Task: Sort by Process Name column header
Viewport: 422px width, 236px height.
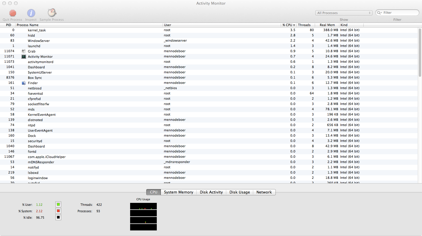Action: click(89, 25)
